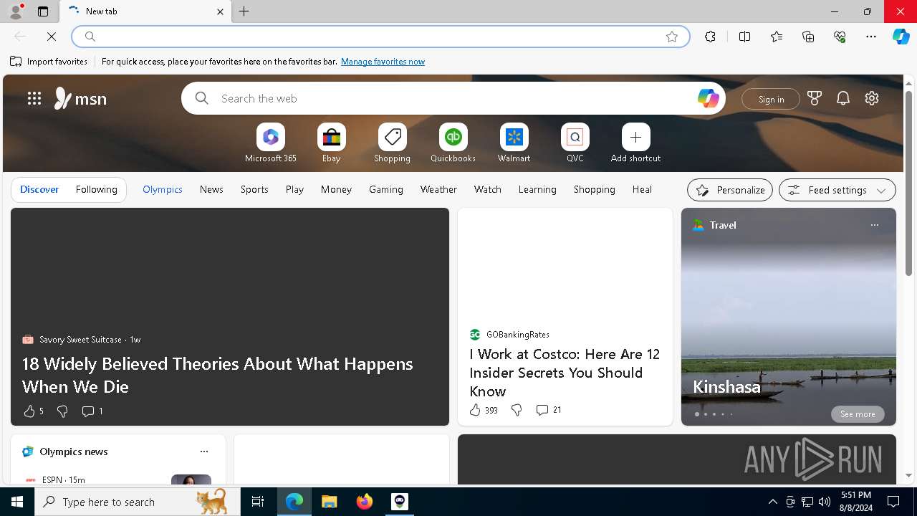Open Windows Start menu
This screenshot has height=516, width=917.
(17, 502)
